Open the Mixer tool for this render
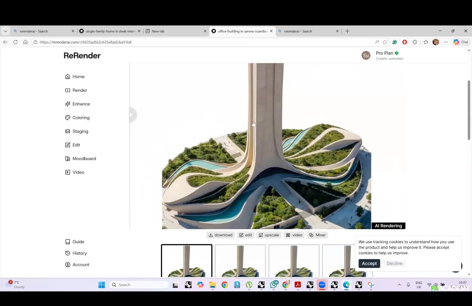The height and width of the screenshot is (306, 472). pos(317,235)
